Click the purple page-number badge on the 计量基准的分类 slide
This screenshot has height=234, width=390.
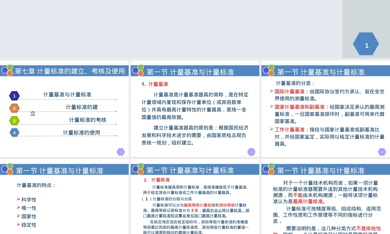pos(382,152)
